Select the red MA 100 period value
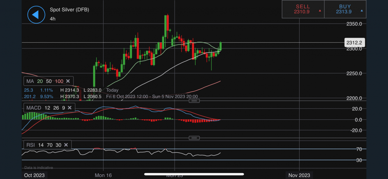388x179 pixels. (x=59, y=81)
